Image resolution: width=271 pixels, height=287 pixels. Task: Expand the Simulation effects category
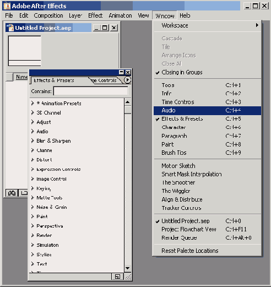click(x=32, y=245)
